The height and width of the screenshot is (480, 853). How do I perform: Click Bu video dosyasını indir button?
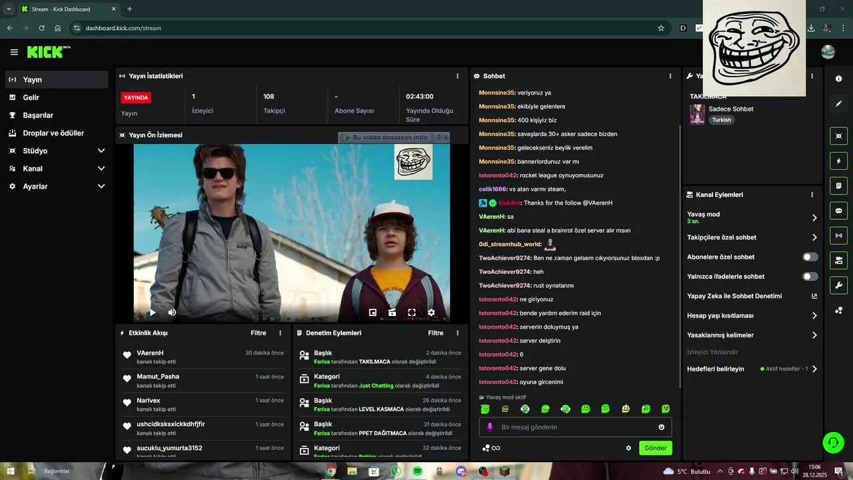tap(387, 137)
